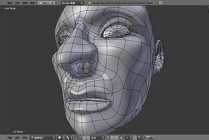Screen dimensions: 209x140
Task: Click the OpenGL render image camera icon
Action: point(147,138)
